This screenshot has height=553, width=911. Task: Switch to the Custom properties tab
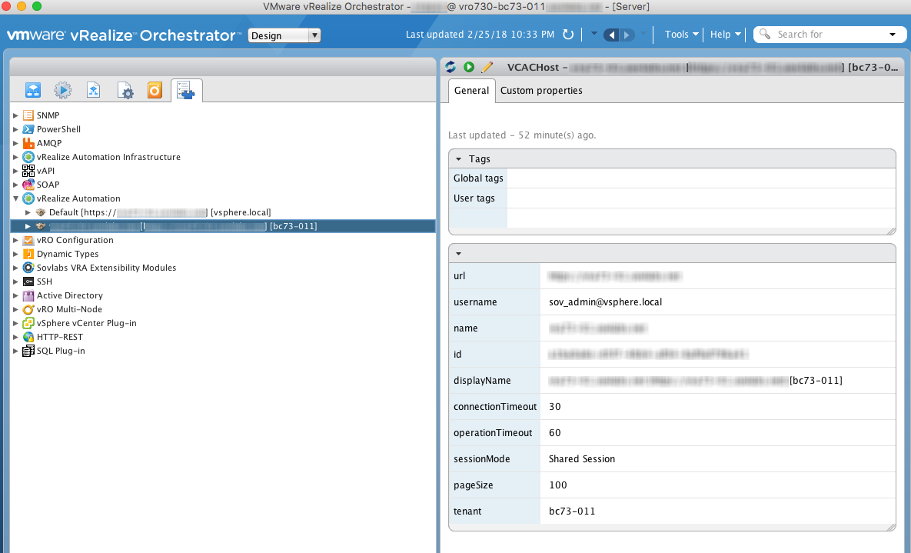click(x=541, y=90)
